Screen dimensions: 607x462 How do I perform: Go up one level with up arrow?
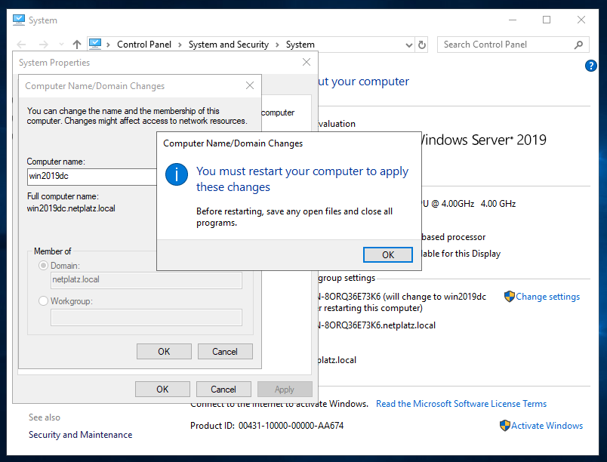[x=77, y=45]
